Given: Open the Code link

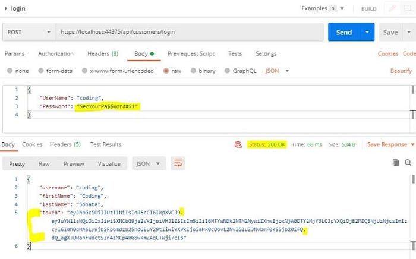Looking at the screenshot, I should (409, 54).
